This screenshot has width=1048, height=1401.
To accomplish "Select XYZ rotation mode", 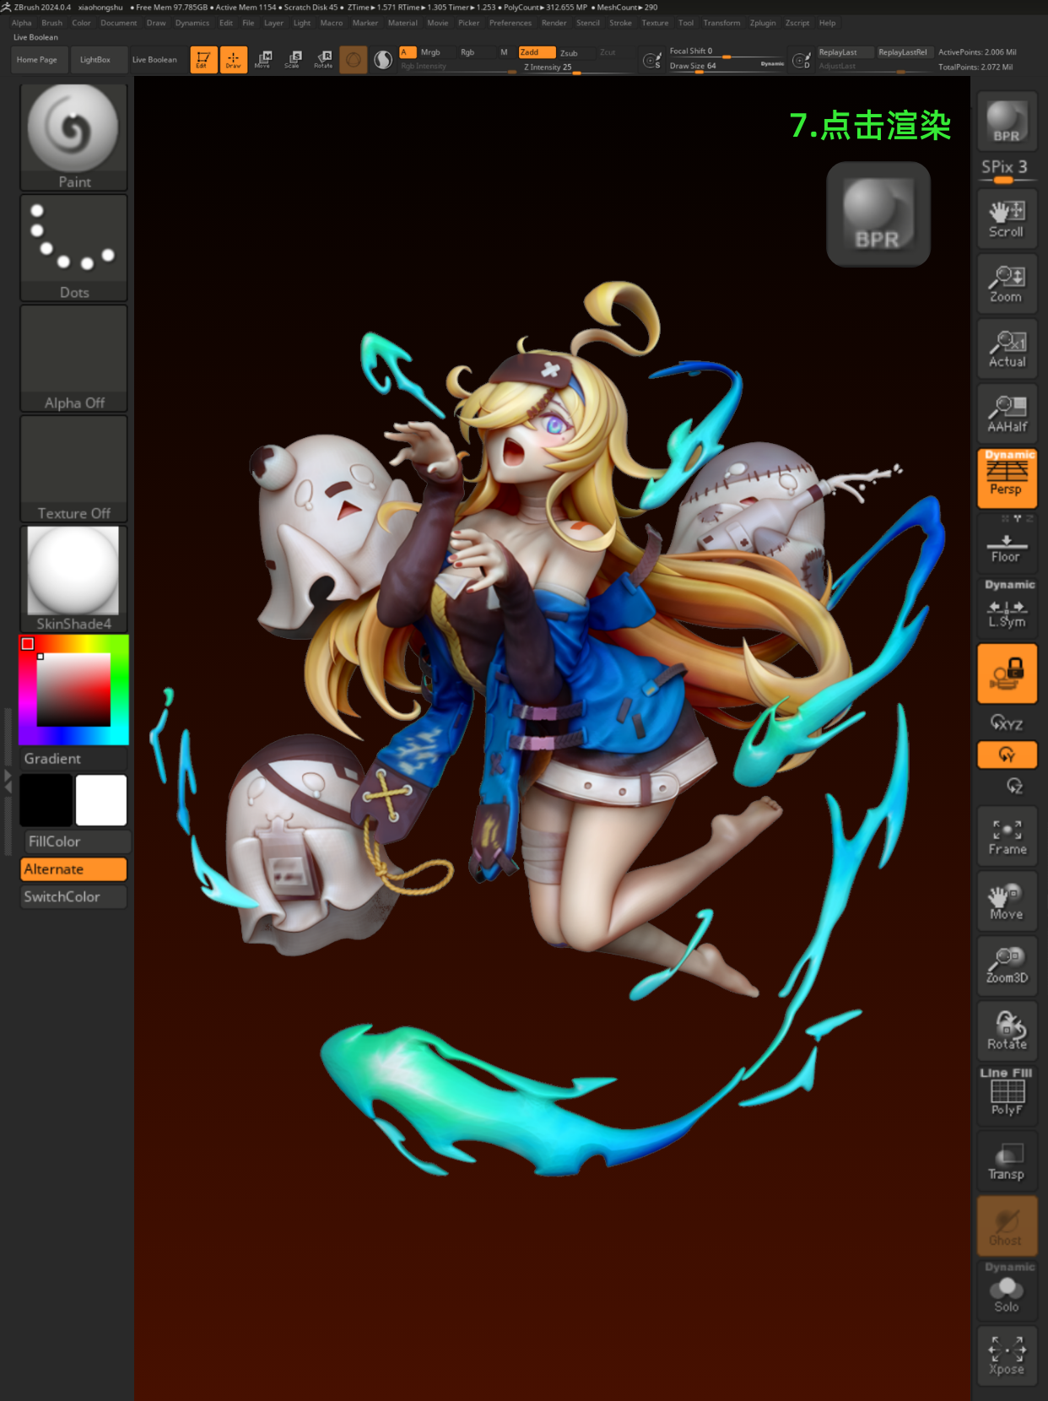I will 1007,723.
